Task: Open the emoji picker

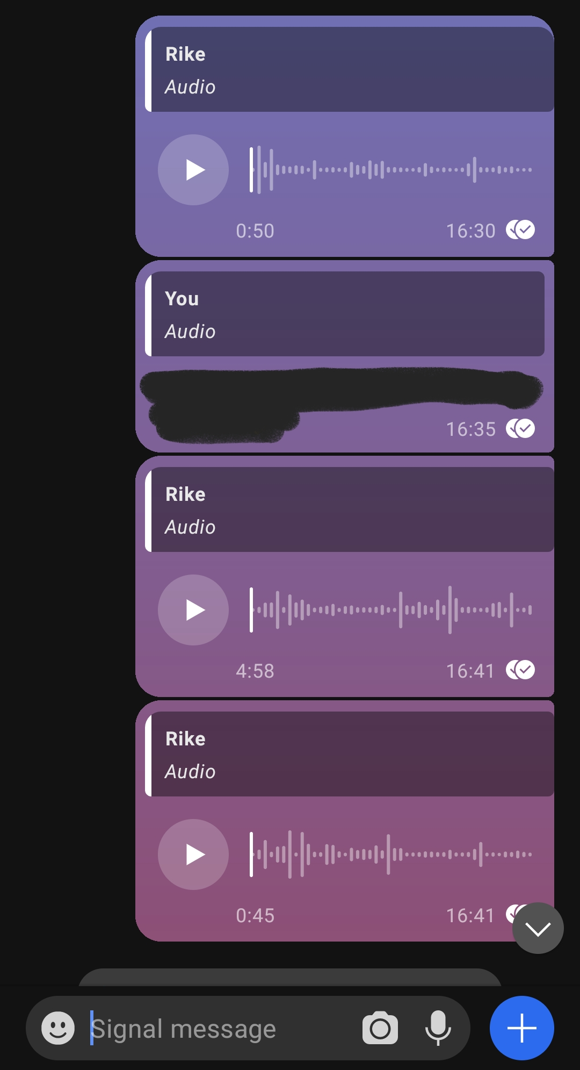Action: click(58, 1028)
